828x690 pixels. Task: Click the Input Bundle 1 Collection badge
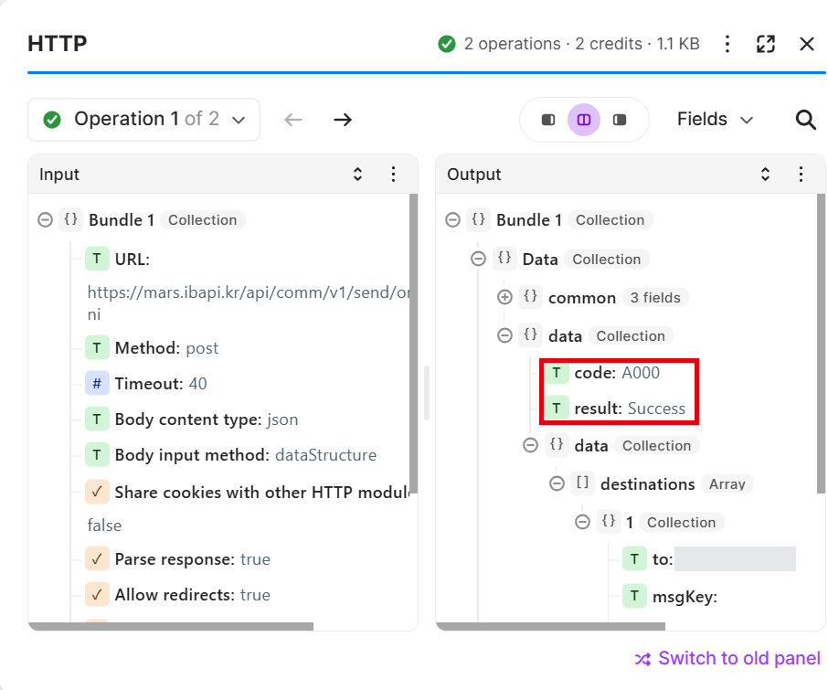tap(202, 220)
